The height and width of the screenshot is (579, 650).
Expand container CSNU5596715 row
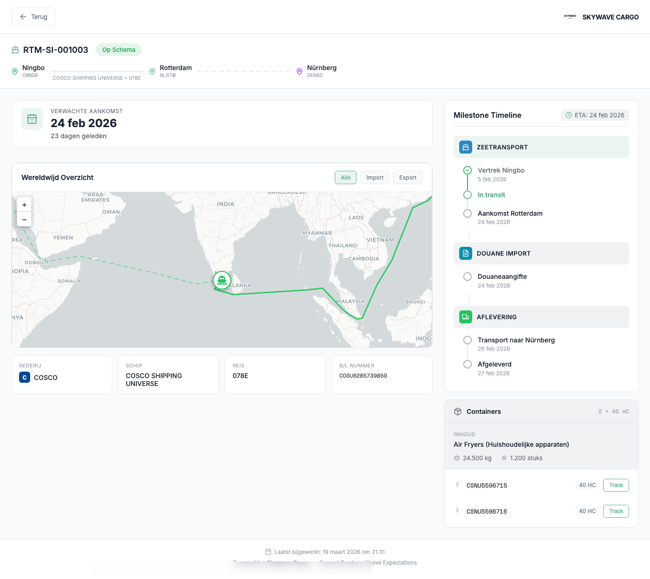pos(457,485)
